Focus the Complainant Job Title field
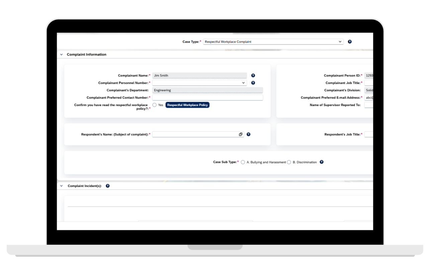428x275 pixels. point(369,83)
